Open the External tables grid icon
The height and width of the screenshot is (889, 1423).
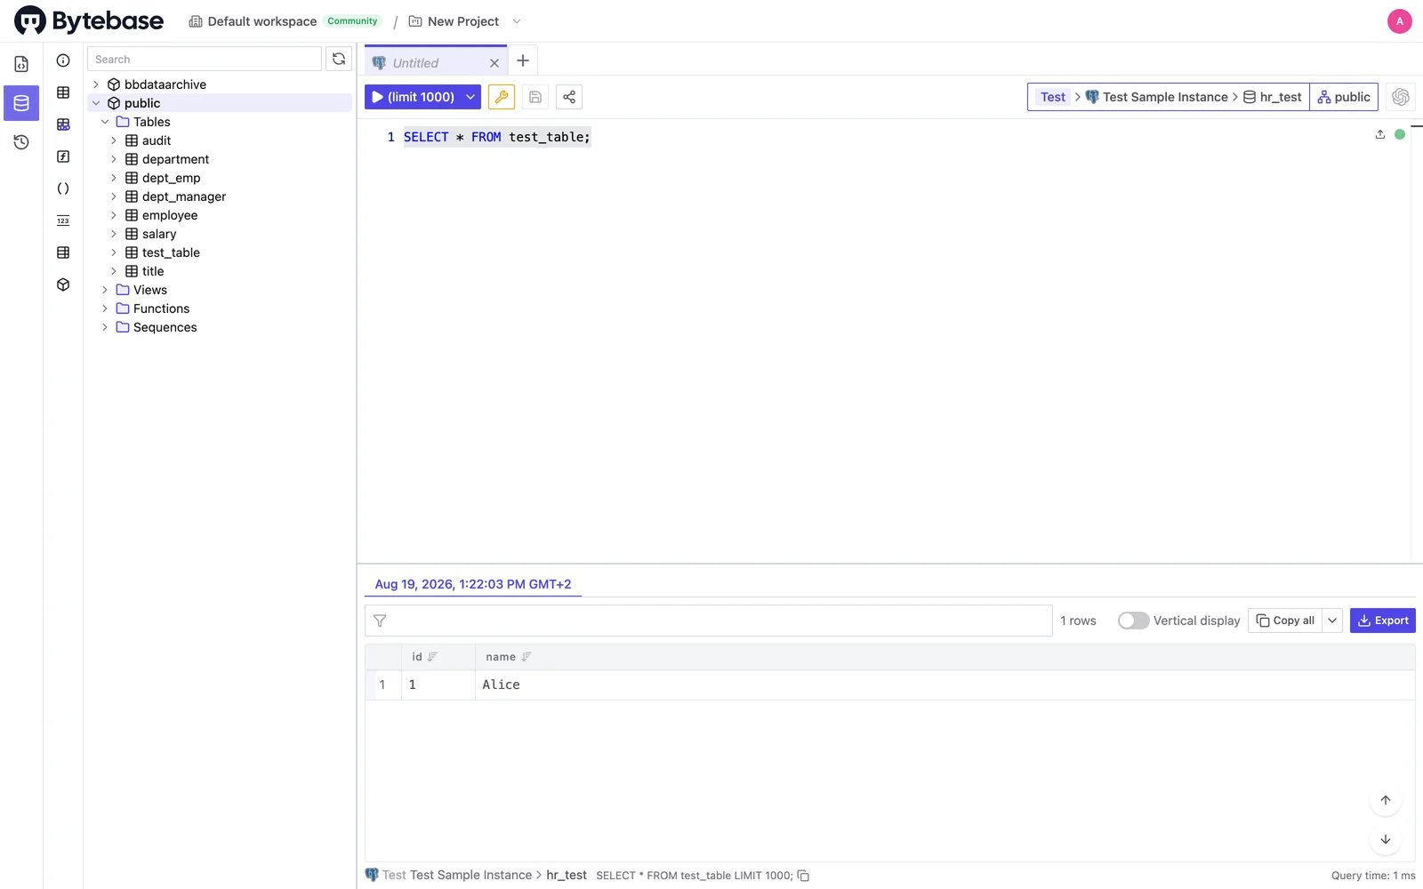point(63,252)
